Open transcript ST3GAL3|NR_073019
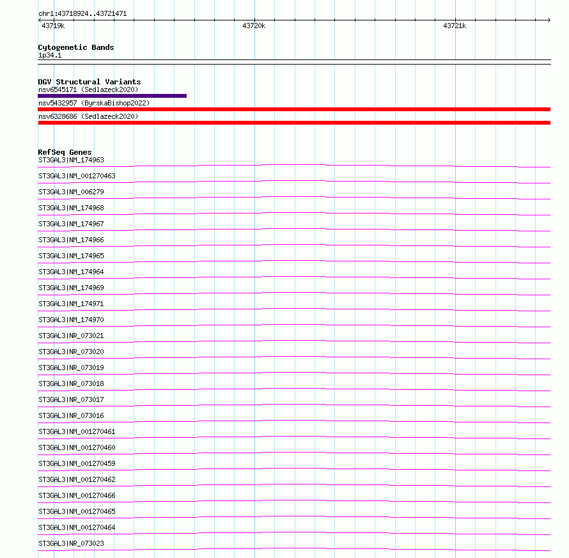 [x=71, y=368]
